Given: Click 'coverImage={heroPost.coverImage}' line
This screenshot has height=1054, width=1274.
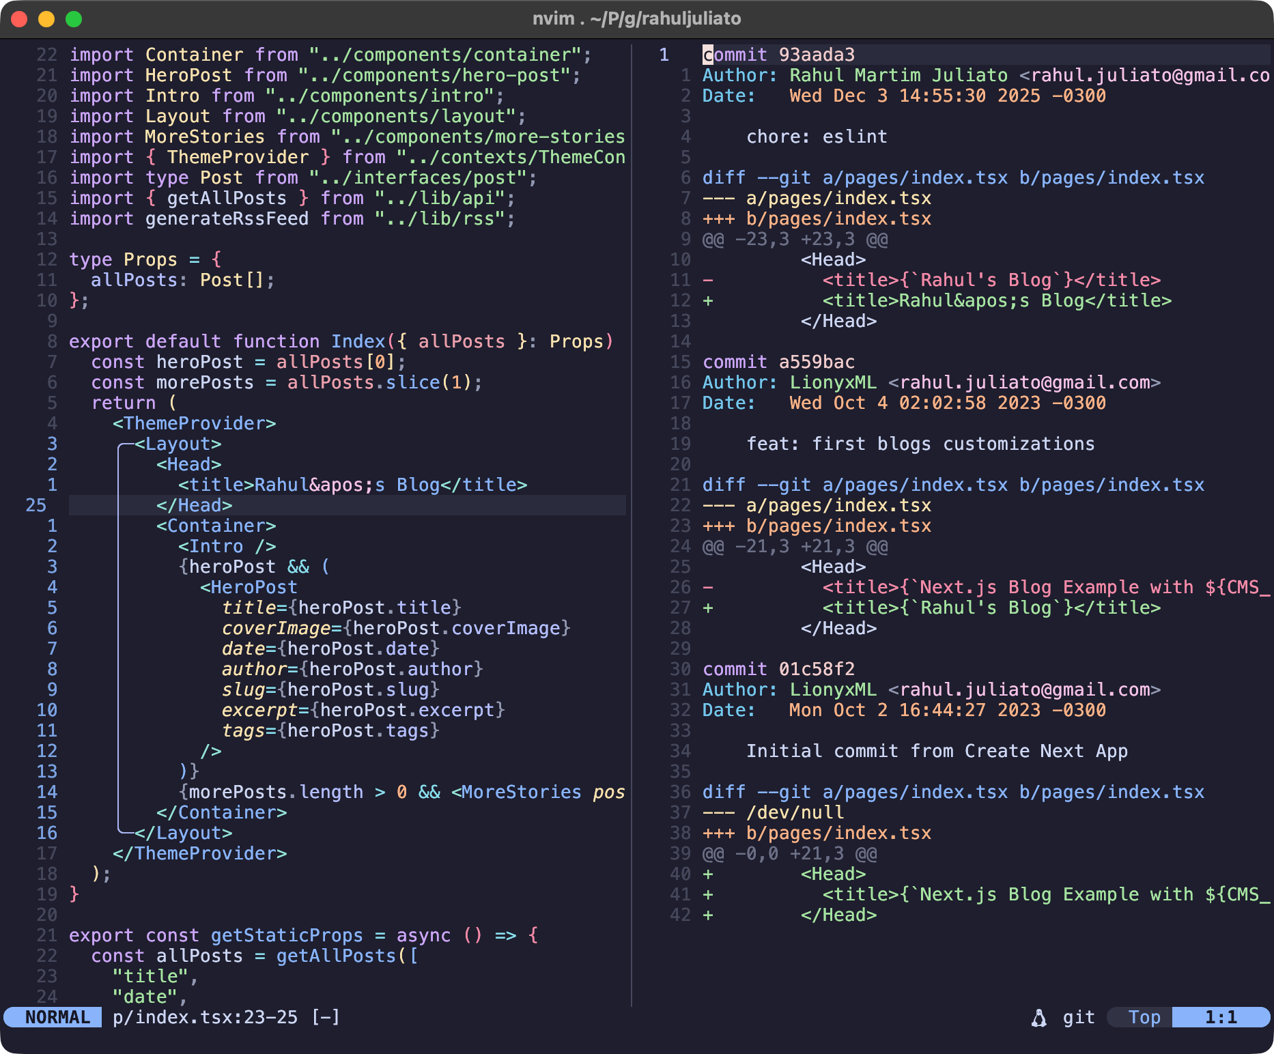Looking at the screenshot, I should pyautogui.click(x=396, y=628).
